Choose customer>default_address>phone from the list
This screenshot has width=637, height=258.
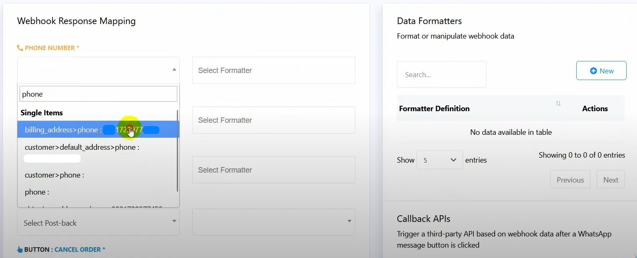pos(82,148)
